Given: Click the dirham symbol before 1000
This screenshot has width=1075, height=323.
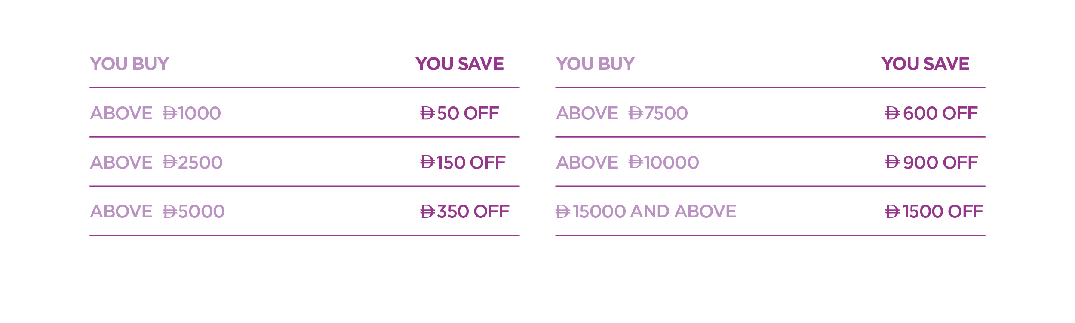Looking at the screenshot, I should [170, 113].
